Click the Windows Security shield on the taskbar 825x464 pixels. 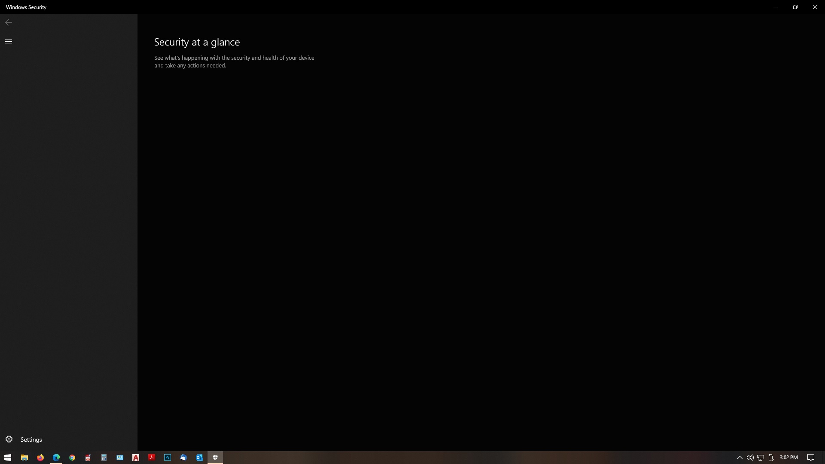click(x=215, y=458)
